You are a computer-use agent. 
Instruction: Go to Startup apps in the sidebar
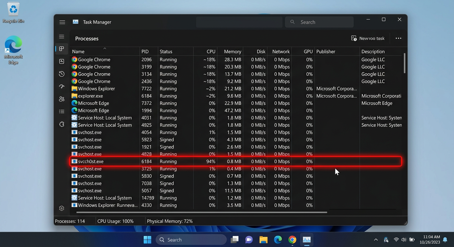point(62,87)
